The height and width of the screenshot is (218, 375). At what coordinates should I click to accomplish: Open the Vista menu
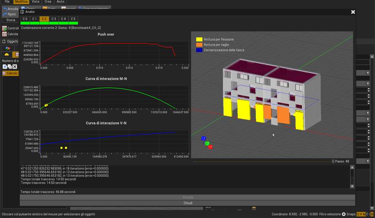[35, 2]
